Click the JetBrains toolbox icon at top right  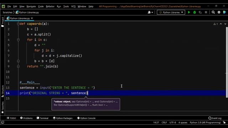224,12
